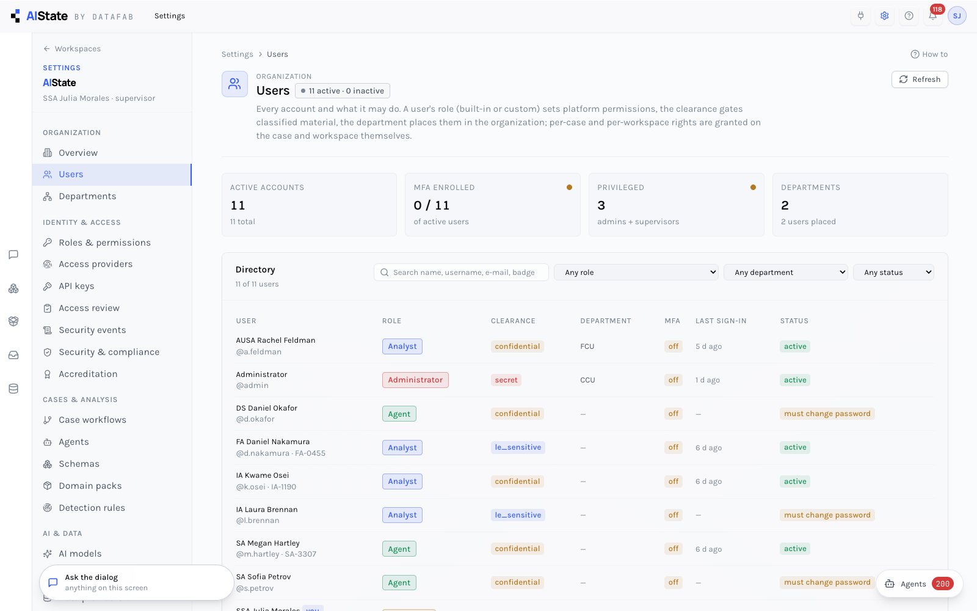The image size is (977, 611).
Task: Click the Administrator role badge
Action: [415, 380]
